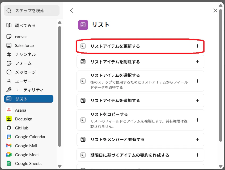Select the Google Calendar icon
225x170 pixels.
coord(9,137)
